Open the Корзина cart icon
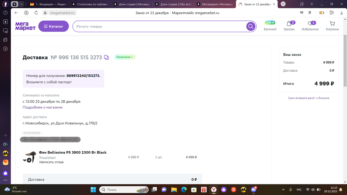Viewport: 347px width, 195px height. 332,26
